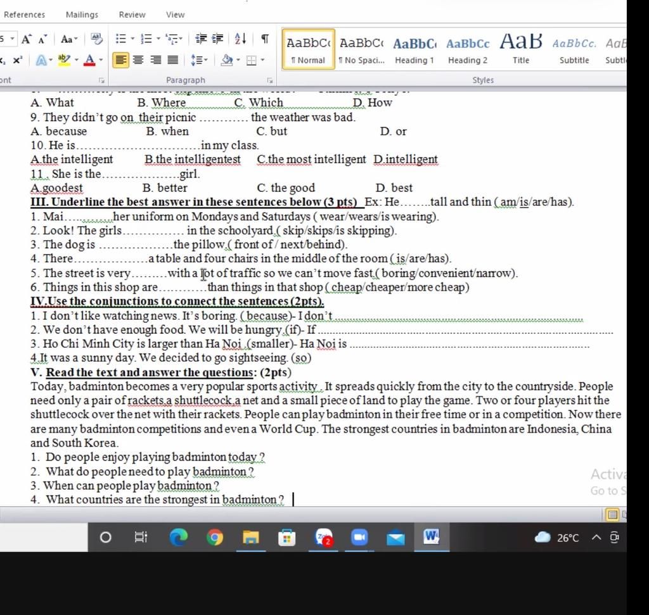
Task: Open the Mail app from the taskbar
Action: click(395, 538)
